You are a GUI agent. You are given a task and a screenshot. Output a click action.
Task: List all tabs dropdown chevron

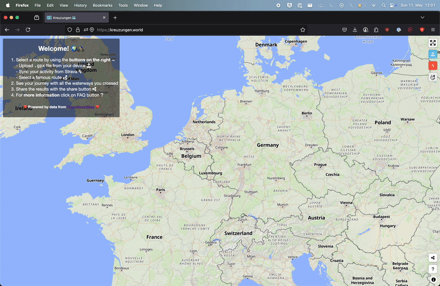click(422, 18)
